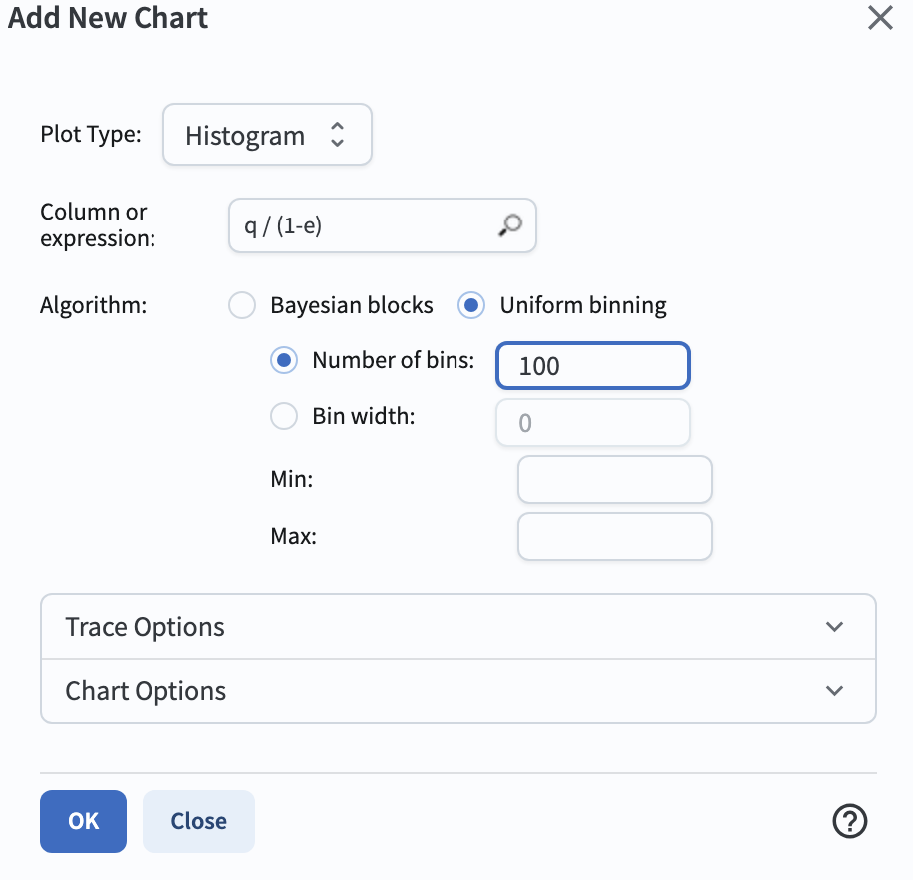Viewport: 913px width, 880px height.
Task: Click the magnifier icon in expression field
Action: tap(510, 225)
